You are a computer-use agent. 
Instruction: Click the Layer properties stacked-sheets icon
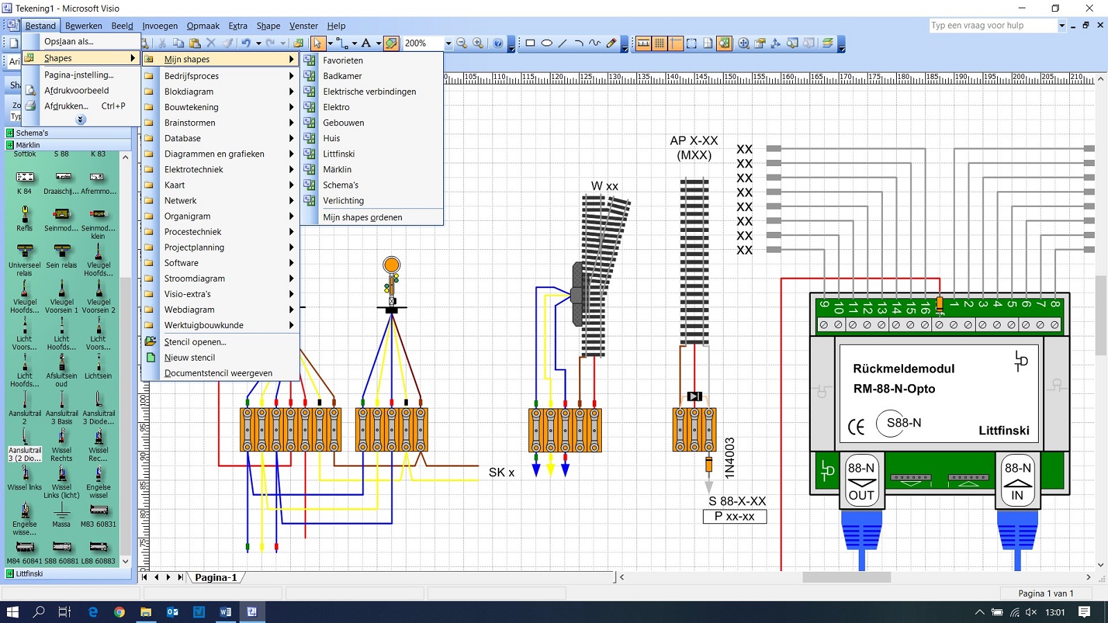(828, 43)
